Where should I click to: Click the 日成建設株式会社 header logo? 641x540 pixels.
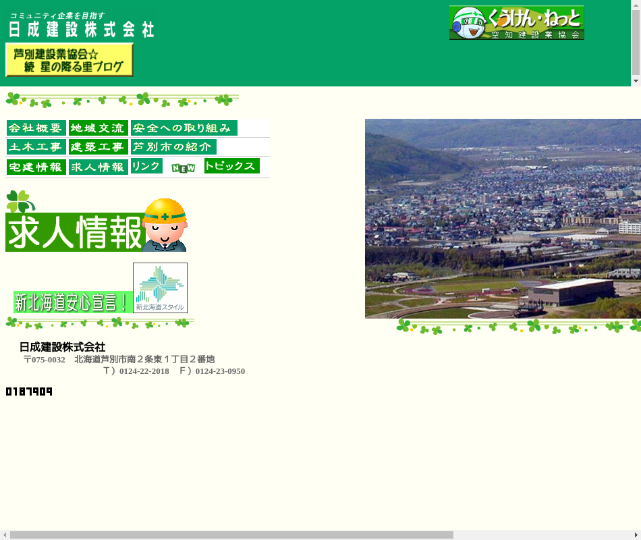point(81,24)
